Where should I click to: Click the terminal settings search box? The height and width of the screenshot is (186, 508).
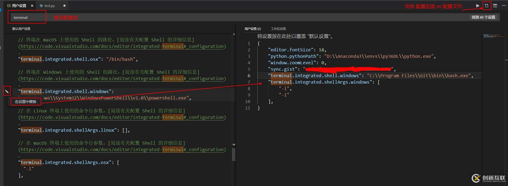pos(27,17)
